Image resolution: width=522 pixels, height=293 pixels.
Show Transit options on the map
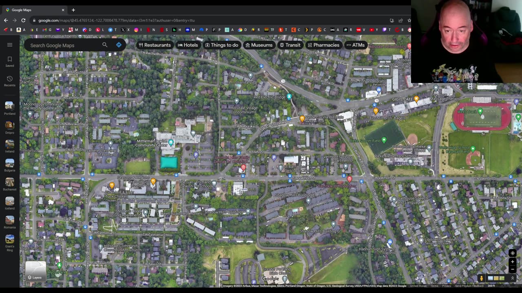[x=290, y=45]
